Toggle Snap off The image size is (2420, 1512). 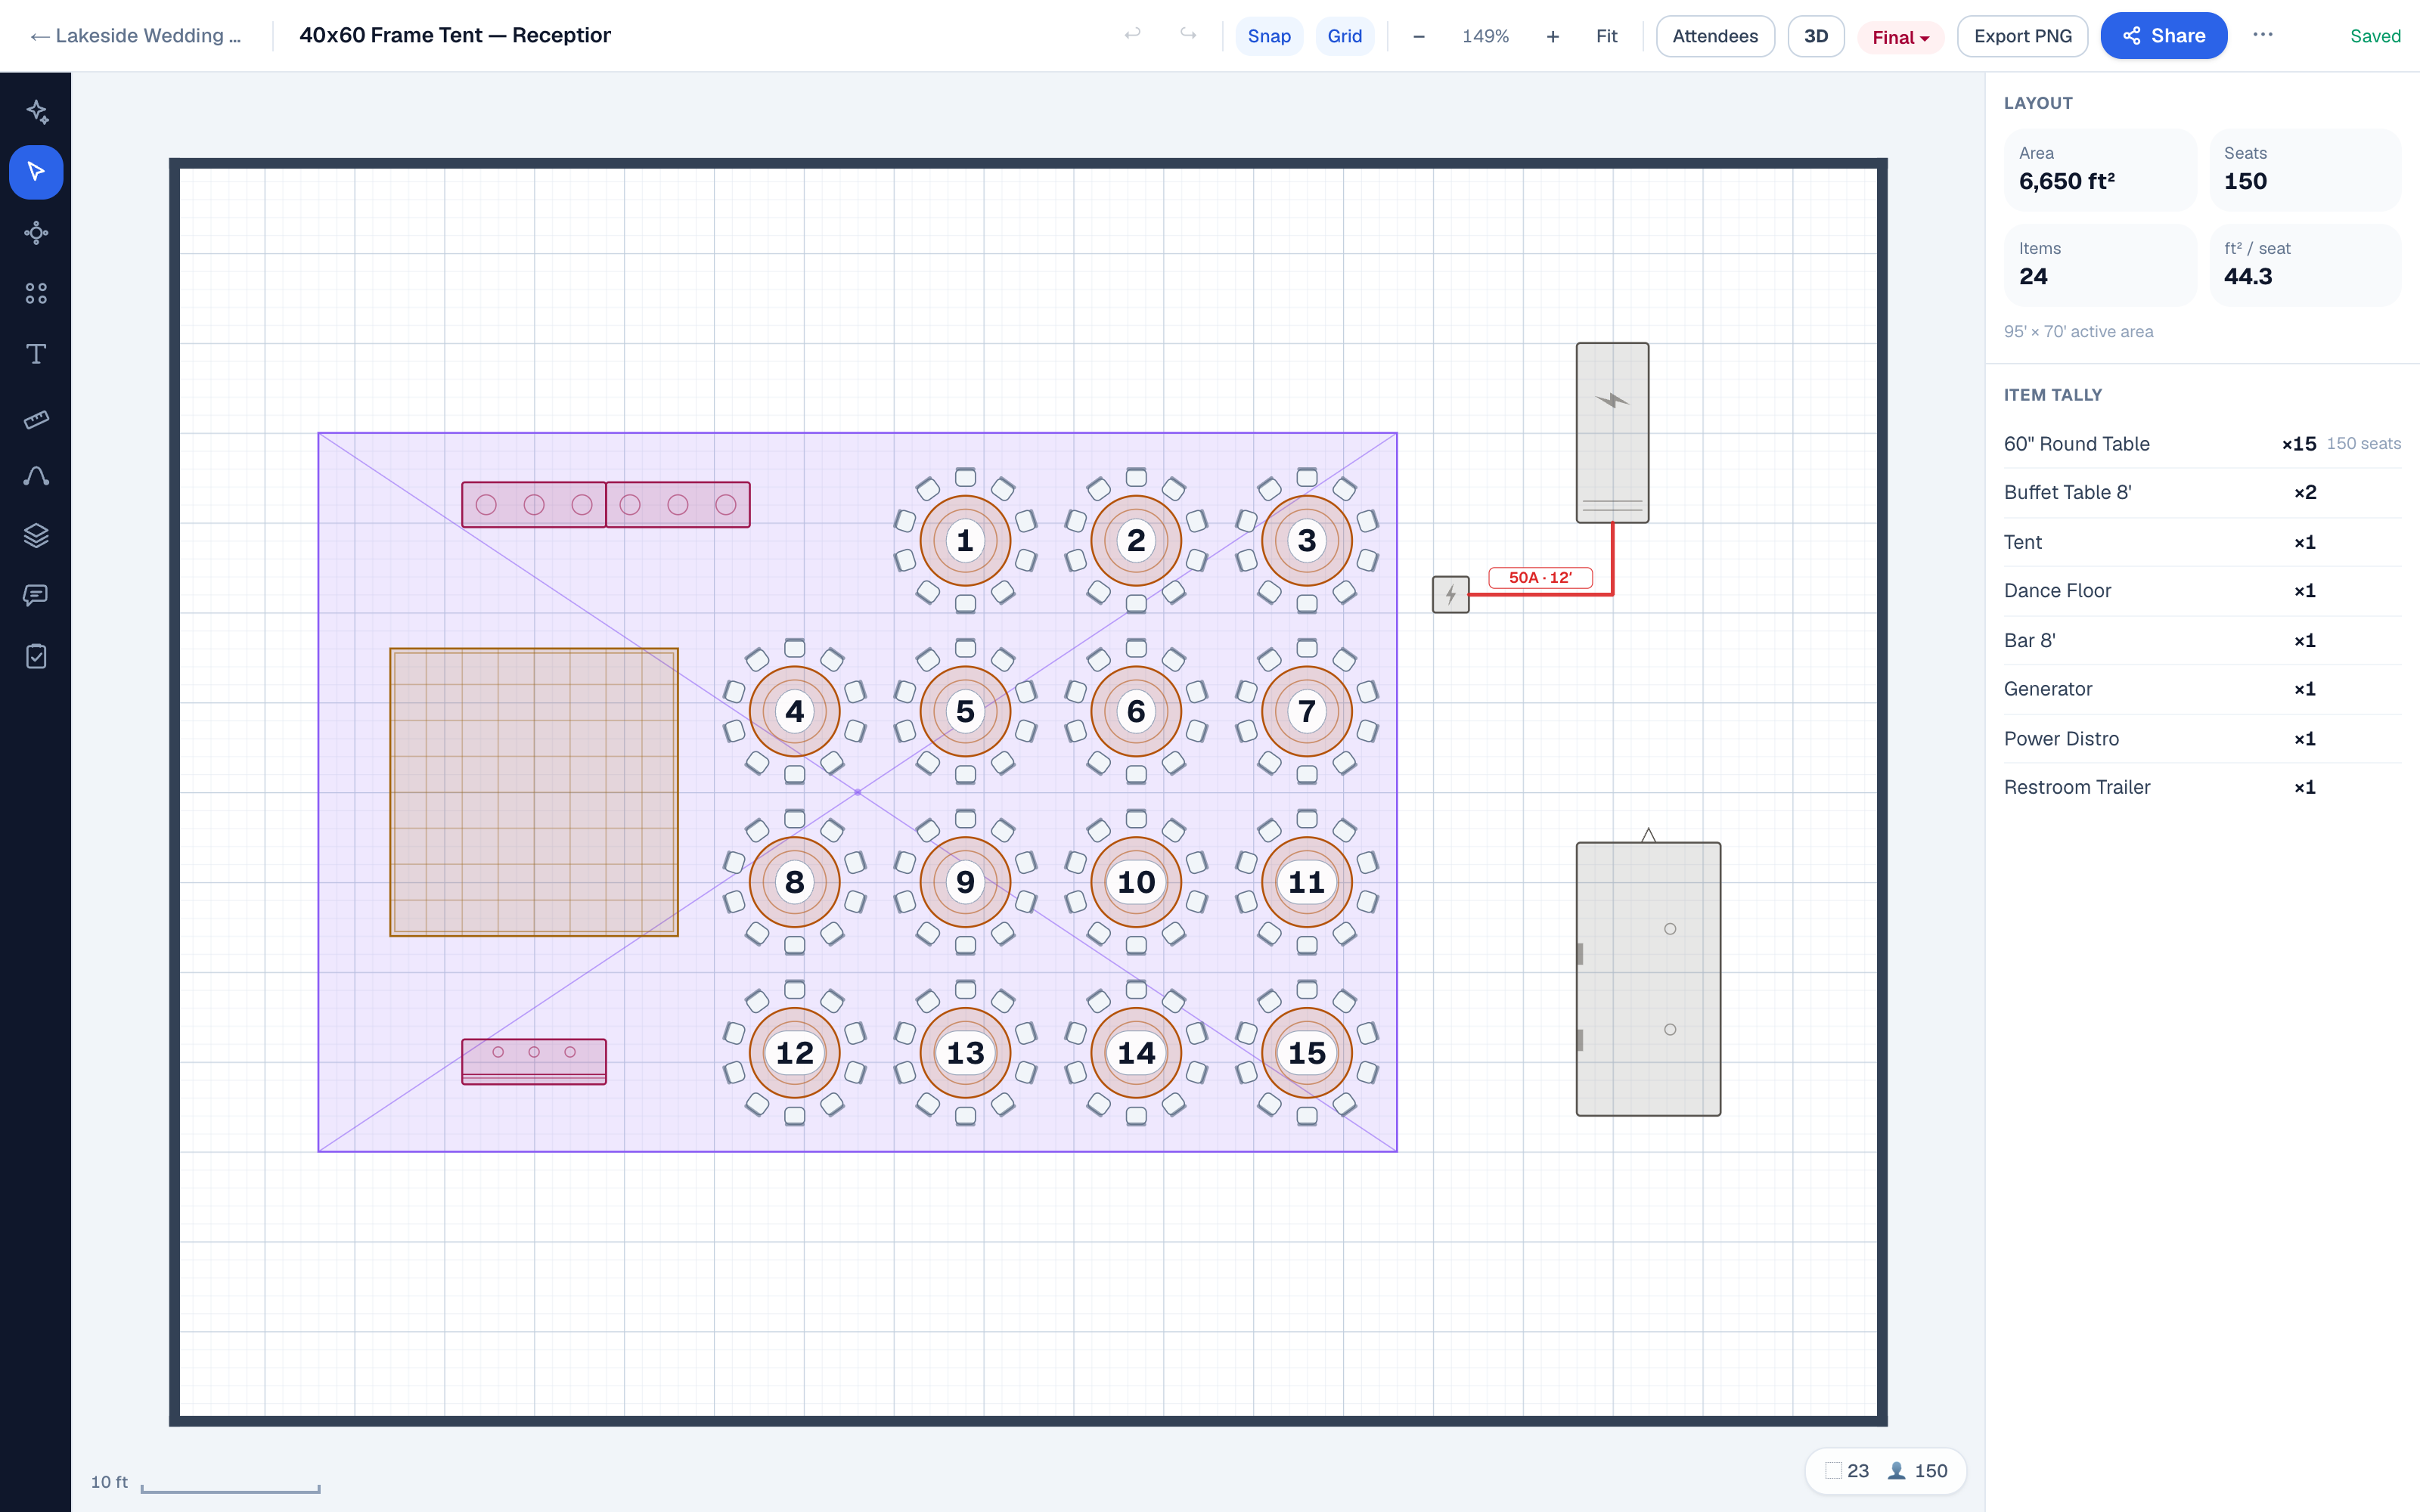click(x=1269, y=36)
